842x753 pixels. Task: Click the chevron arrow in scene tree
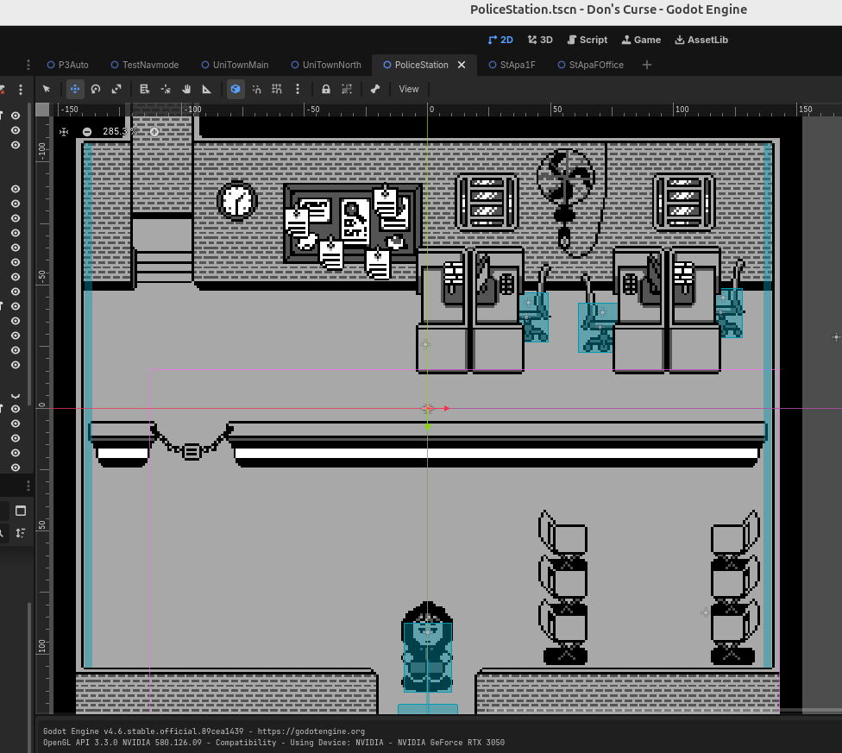pyautogui.click(x=16, y=396)
